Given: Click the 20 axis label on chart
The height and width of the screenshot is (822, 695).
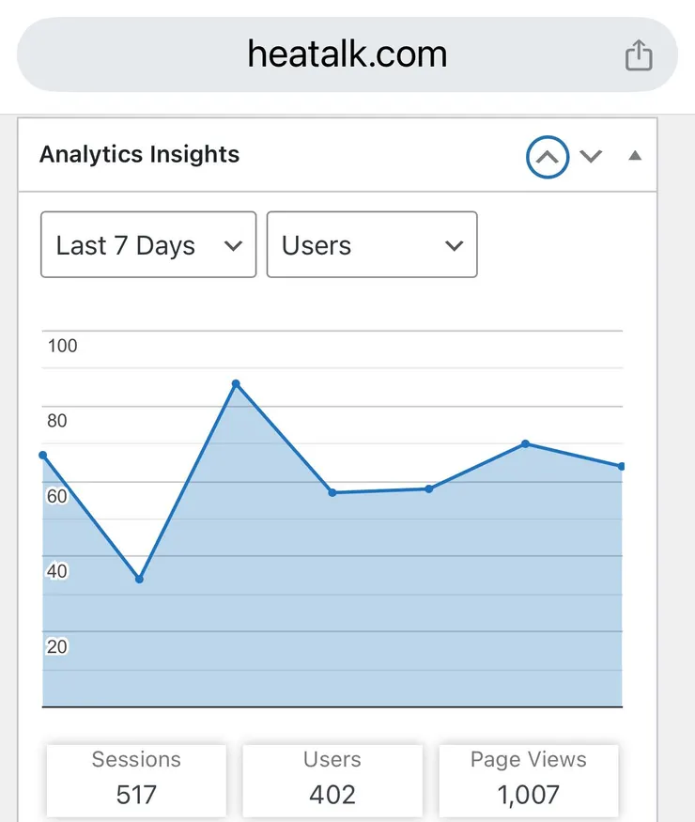Looking at the screenshot, I should (57, 646).
